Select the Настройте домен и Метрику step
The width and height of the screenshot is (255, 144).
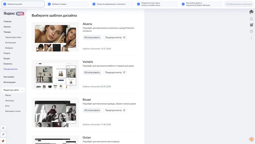point(201,4)
